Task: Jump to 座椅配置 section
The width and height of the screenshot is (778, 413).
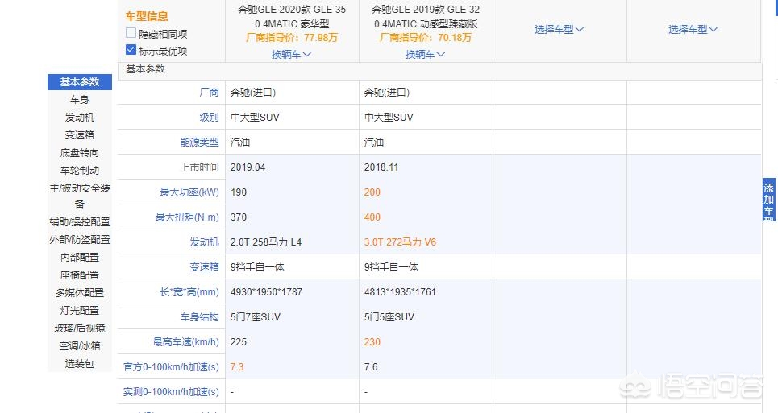Action: [80, 275]
